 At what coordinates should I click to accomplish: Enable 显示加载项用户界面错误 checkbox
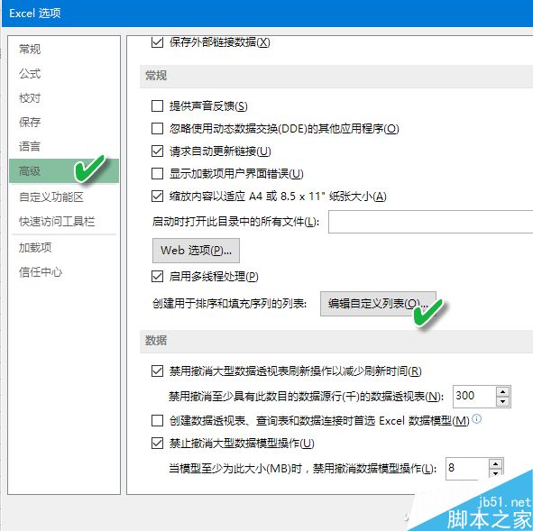(x=157, y=173)
